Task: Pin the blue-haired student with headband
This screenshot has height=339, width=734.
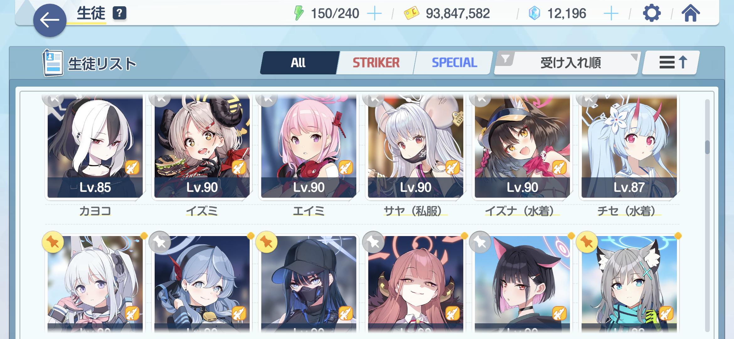Action: [x=160, y=242]
